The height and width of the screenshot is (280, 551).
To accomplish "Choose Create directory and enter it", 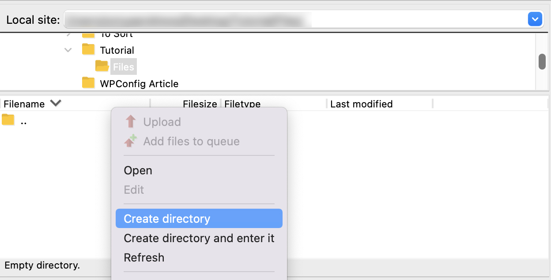I will (199, 238).
